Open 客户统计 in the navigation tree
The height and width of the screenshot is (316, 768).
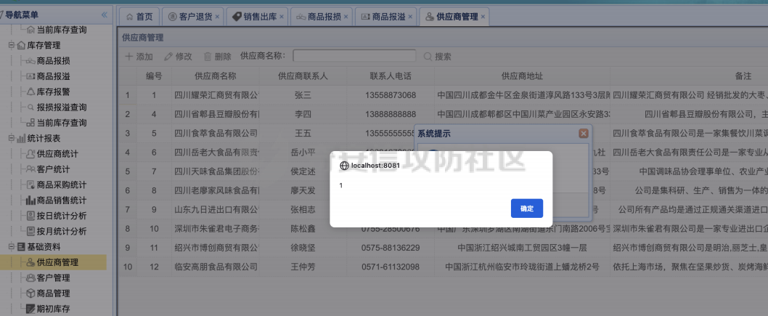point(54,169)
